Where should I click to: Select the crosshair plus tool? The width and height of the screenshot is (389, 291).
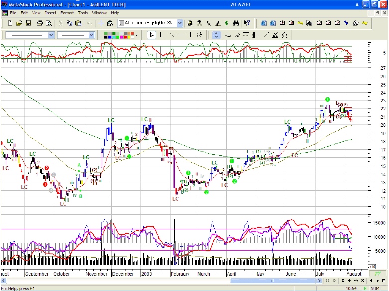(x=161, y=35)
